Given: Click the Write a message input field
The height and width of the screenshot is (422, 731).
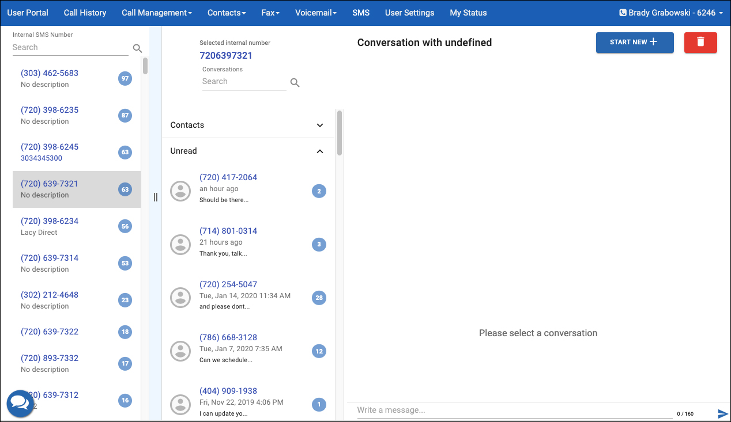Looking at the screenshot, I should coord(513,410).
